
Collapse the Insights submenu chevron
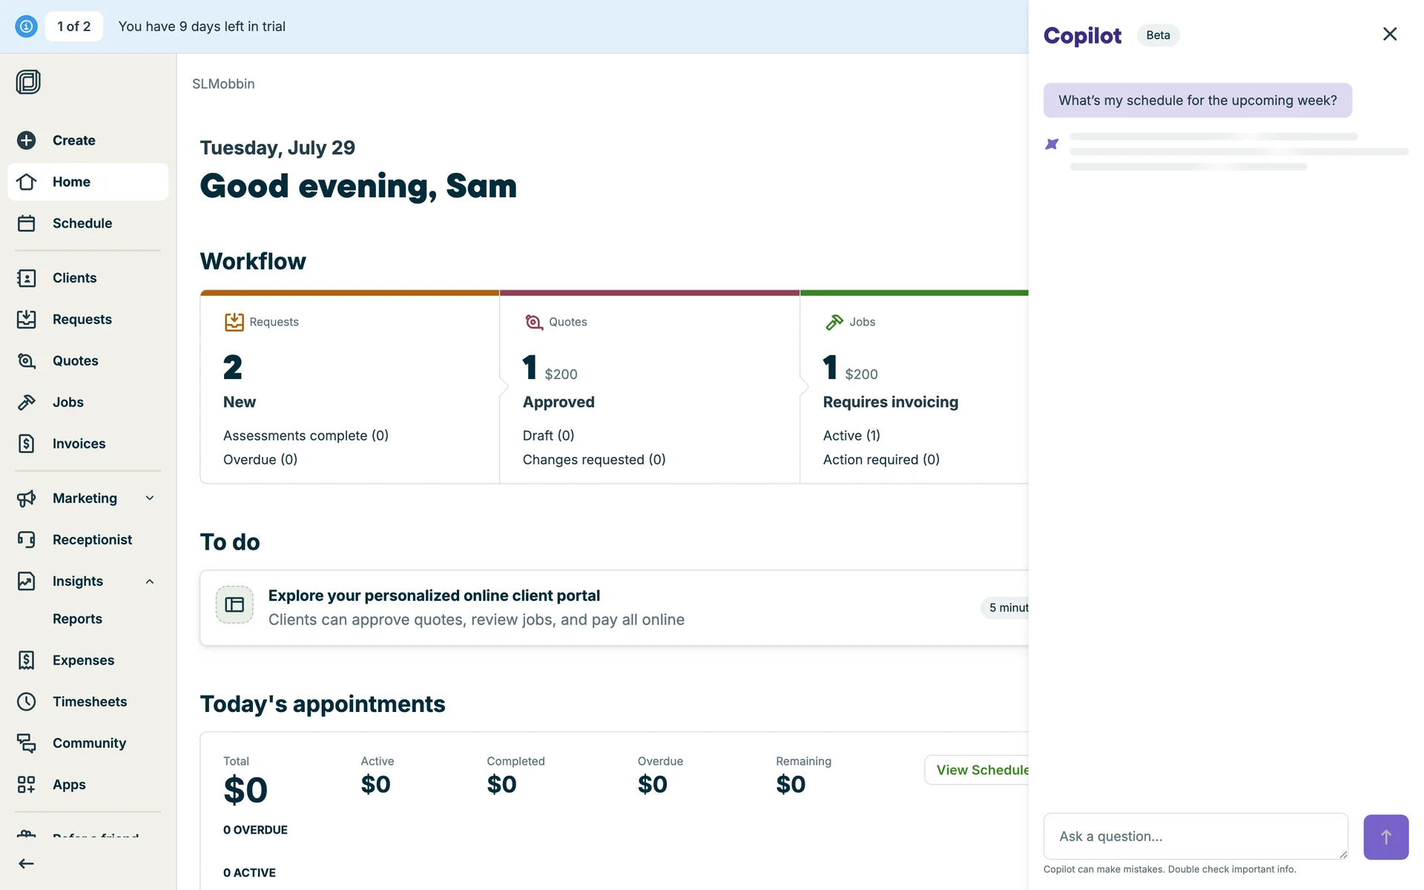150,581
